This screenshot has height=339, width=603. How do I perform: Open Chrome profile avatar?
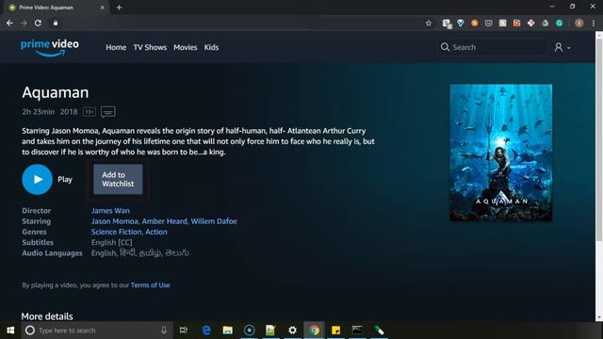coord(579,23)
